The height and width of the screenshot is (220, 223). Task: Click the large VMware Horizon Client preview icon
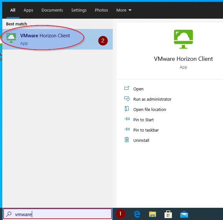pyautogui.click(x=183, y=39)
